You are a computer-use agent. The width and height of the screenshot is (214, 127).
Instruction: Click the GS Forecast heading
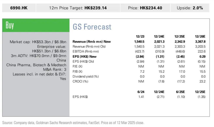click(92, 27)
